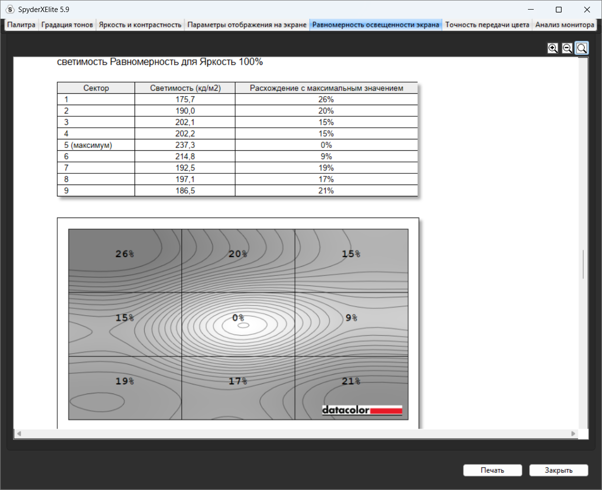Maximize the SpyderXElite window
Image resolution: width=602 pixels, height=490 pixels.
point(559,10)
